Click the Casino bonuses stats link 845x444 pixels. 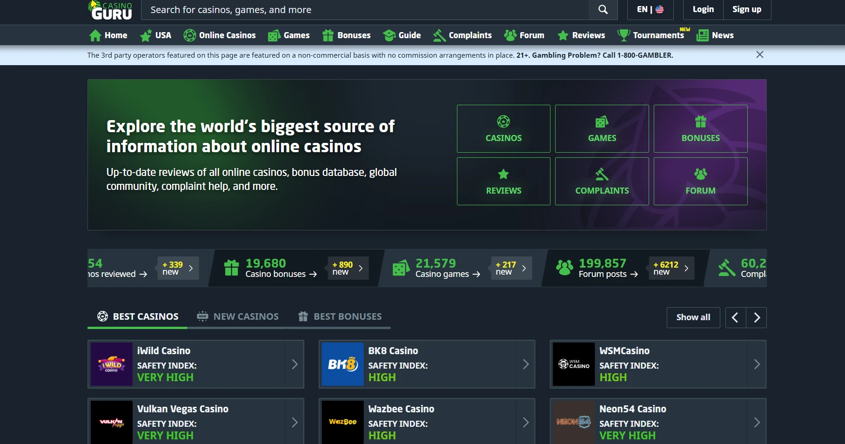tap(281, 274)
